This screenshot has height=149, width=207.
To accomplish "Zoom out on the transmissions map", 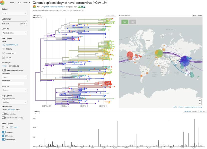I will 200,103.
